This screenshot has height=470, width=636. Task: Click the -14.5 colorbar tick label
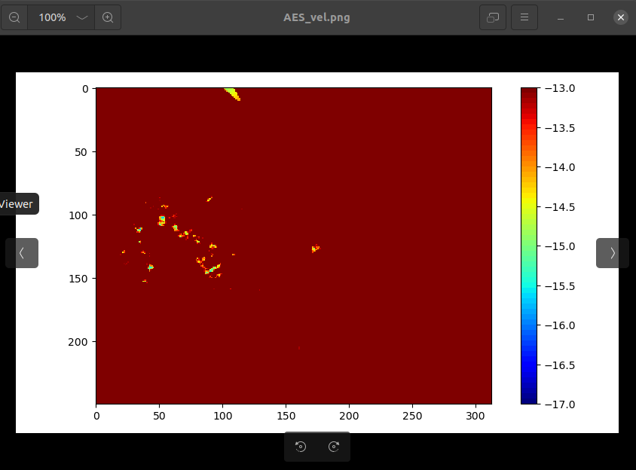click(x=560, y=207)
